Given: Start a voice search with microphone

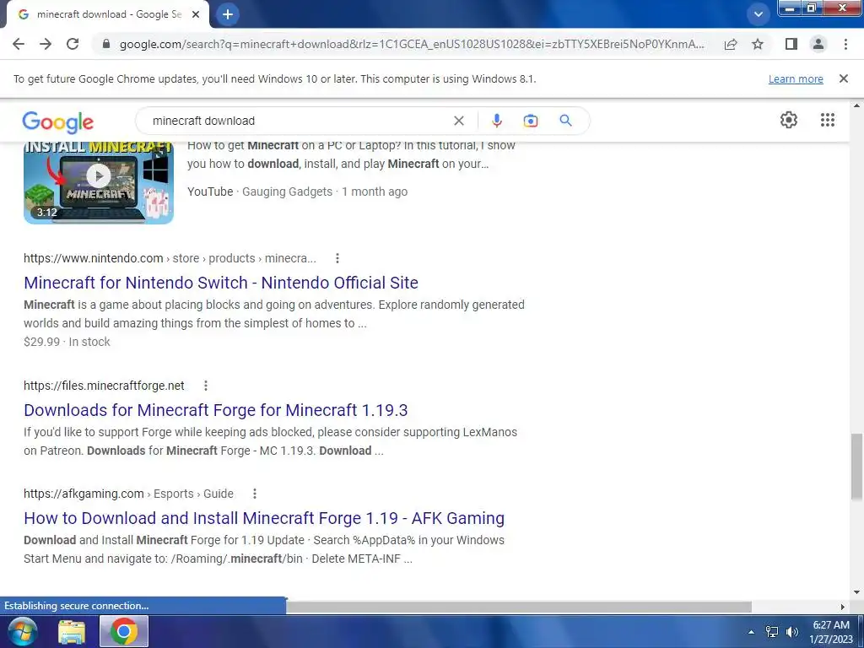Looking at the screenshot, I should [x=496, y=121].
